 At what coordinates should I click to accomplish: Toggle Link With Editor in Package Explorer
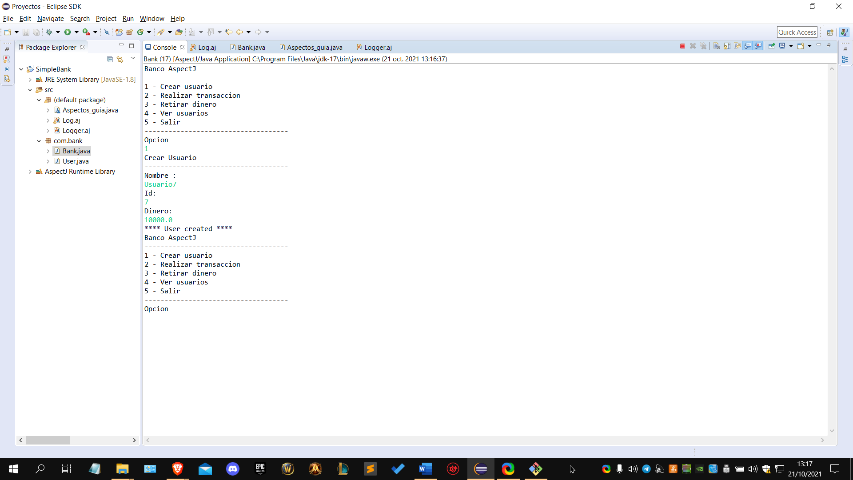(120, 59)
